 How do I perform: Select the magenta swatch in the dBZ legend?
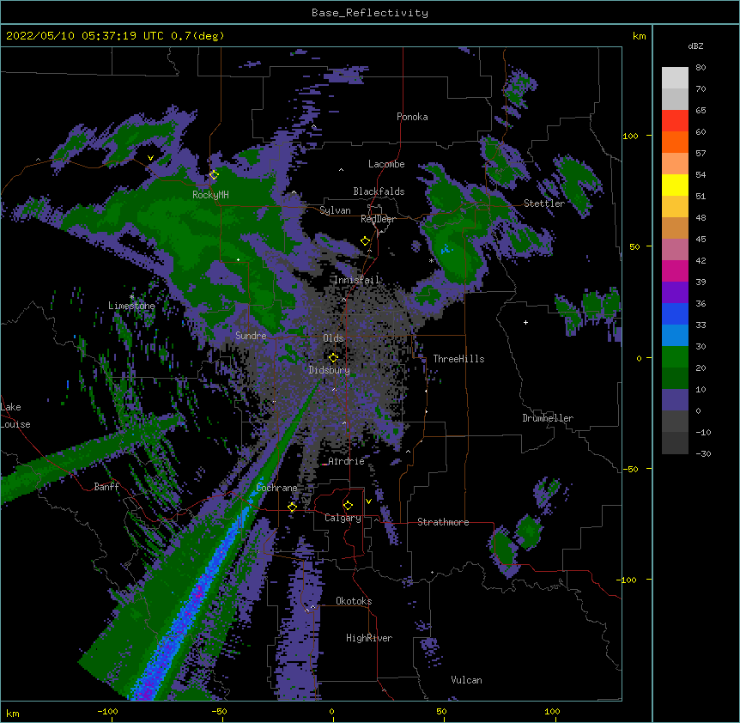click(675, 270)
